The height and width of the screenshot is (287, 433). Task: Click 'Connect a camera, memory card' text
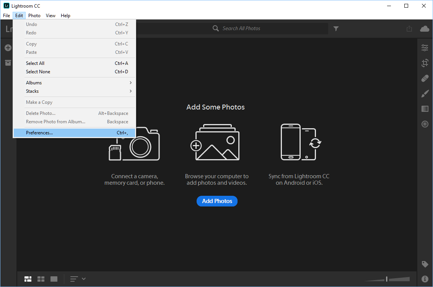135,180
